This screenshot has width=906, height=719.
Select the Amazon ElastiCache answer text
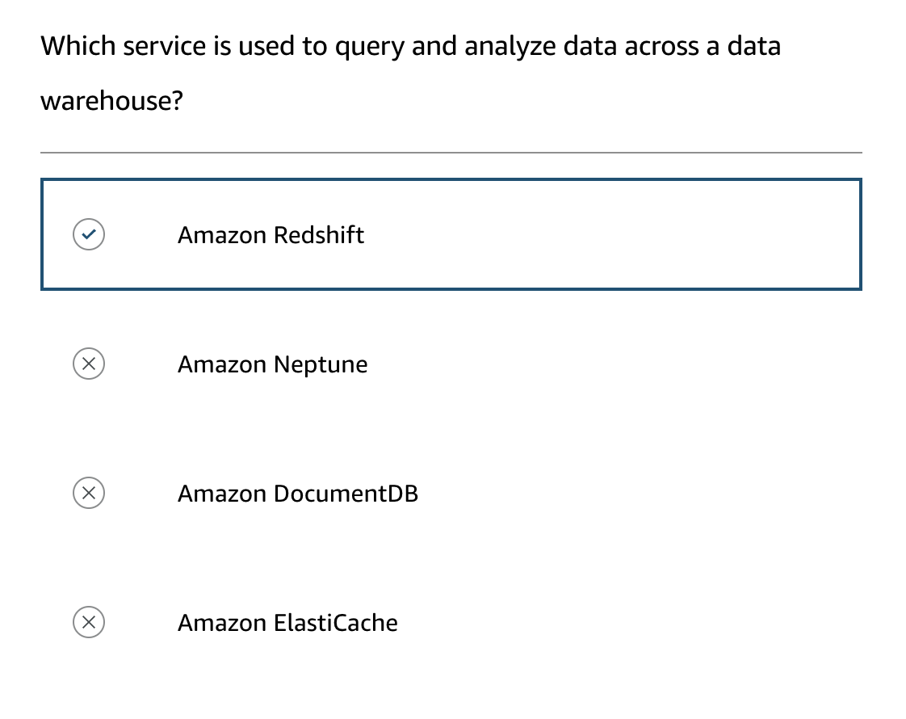pyautogui.click(x=287, y=623)
